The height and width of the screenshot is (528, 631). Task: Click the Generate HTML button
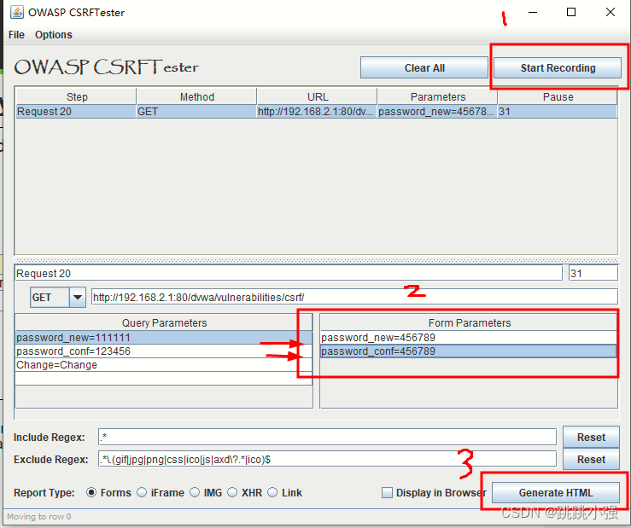pos(555,493)
